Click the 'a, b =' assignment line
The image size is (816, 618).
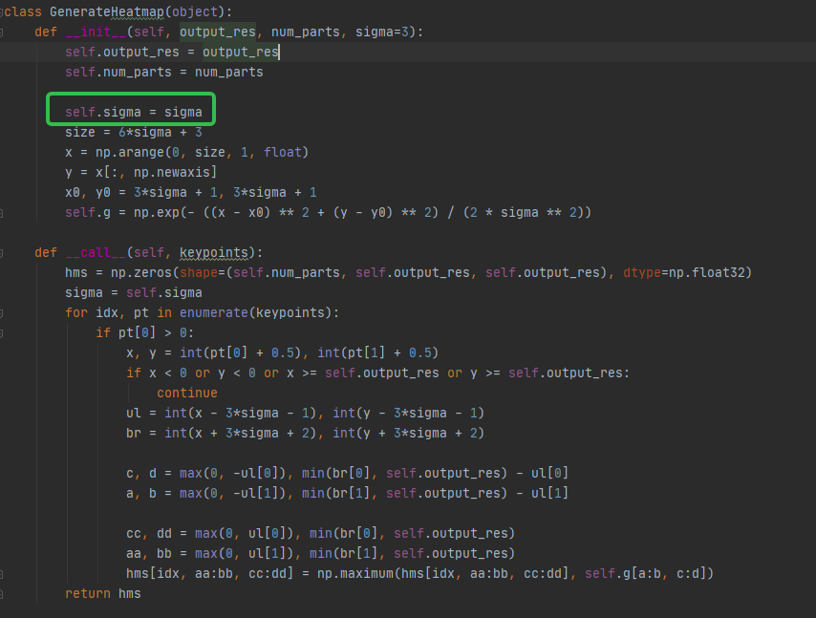[x=347, y=493]
